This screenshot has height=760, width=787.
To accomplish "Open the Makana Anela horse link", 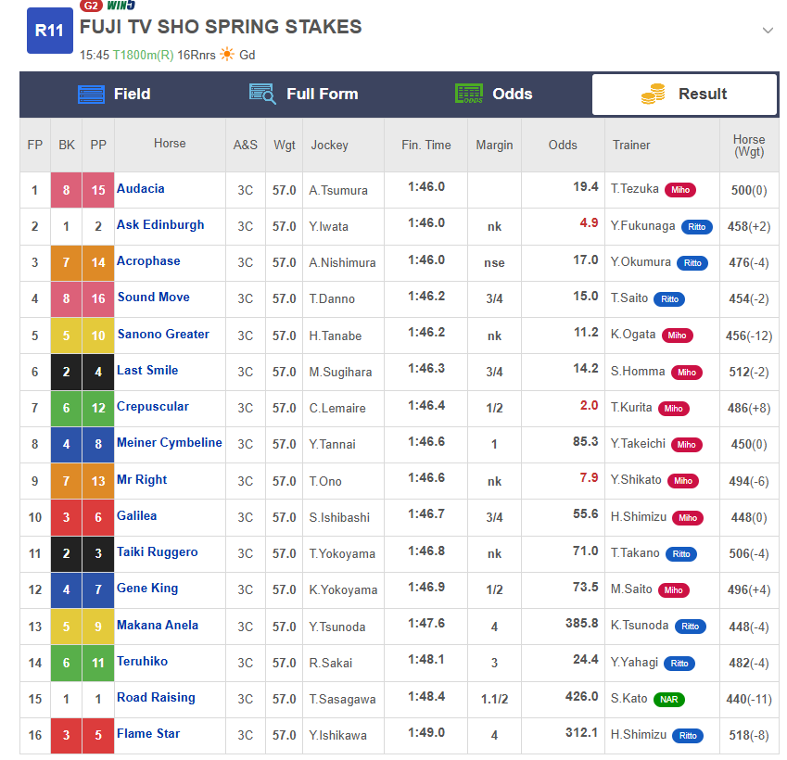I will click(x=158, y=626).
